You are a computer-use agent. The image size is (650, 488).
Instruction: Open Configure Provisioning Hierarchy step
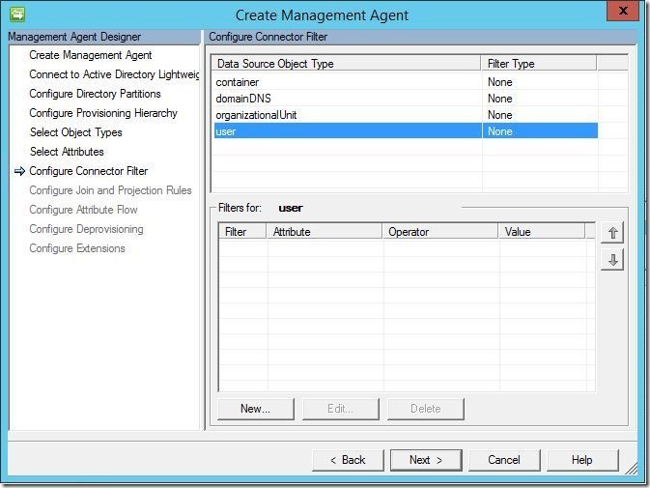(x=103, y=113)
